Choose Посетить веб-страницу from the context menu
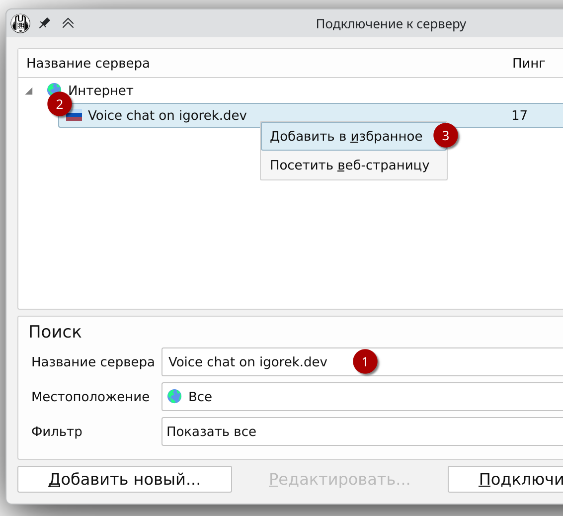Image resolution: width=563 pixels, height=516 pixels. pos(348,165)
